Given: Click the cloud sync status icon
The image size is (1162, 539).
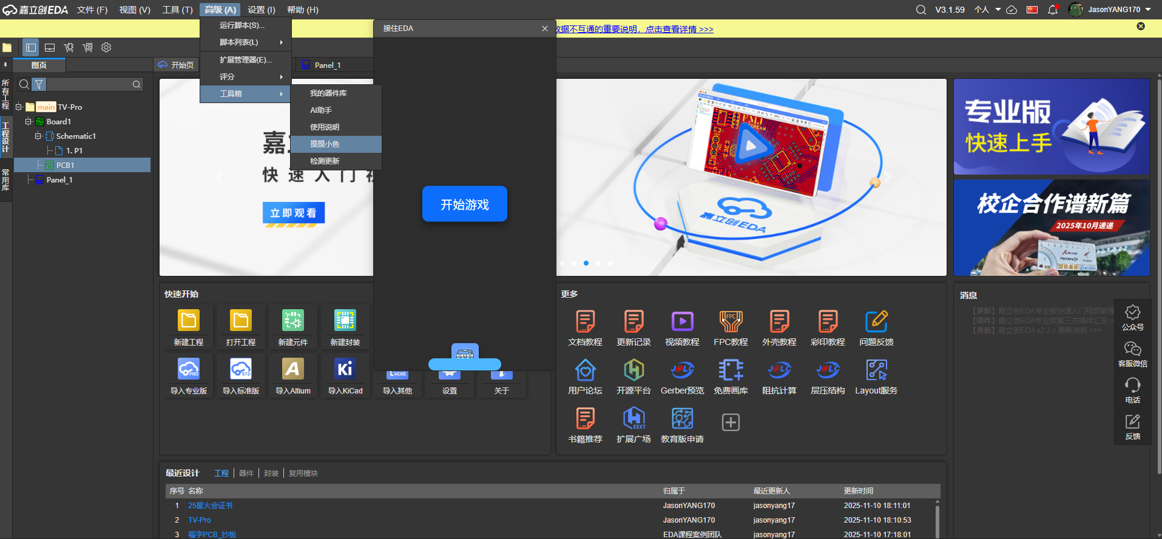Looking at the screenshot, I should point(1012,10).
